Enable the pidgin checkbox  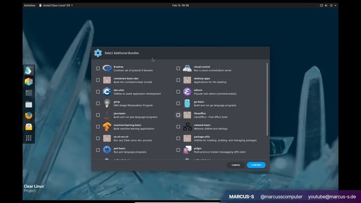pos(178,150)
